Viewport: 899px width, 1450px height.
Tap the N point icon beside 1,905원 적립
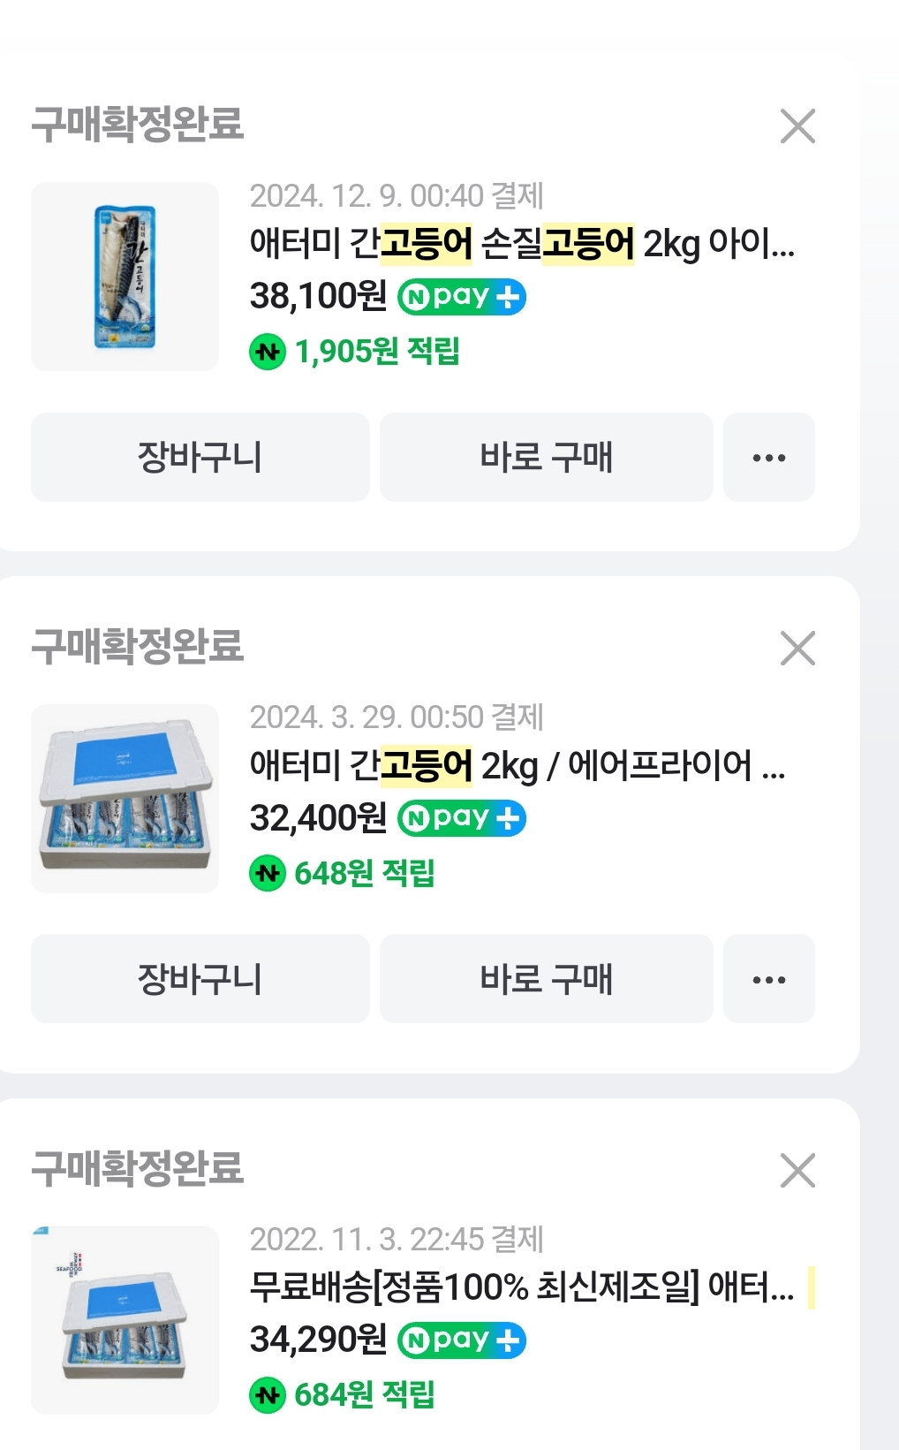(268, 352)
